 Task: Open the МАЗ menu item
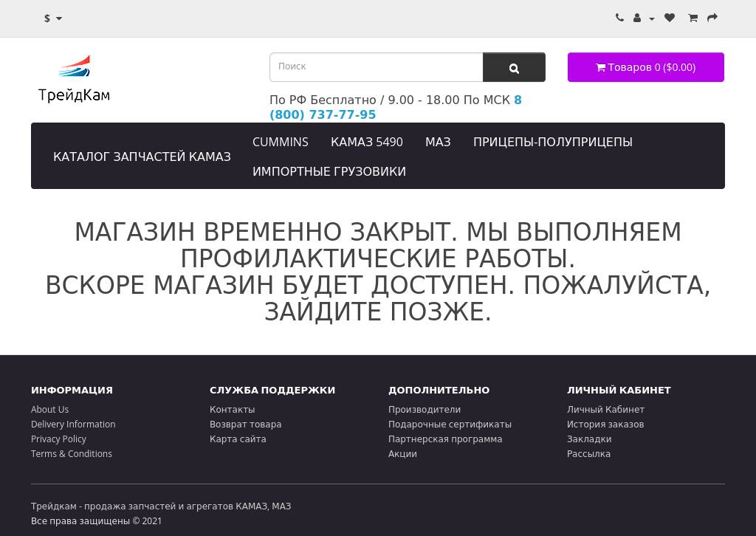pyautogui.click(x=438, y=142)
